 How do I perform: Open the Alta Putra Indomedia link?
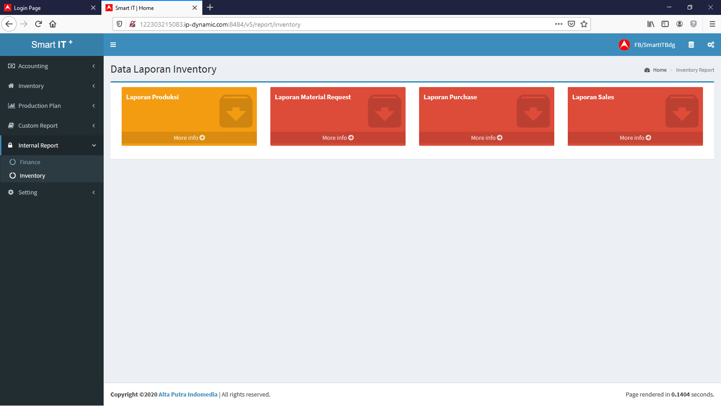click(188, 394)
